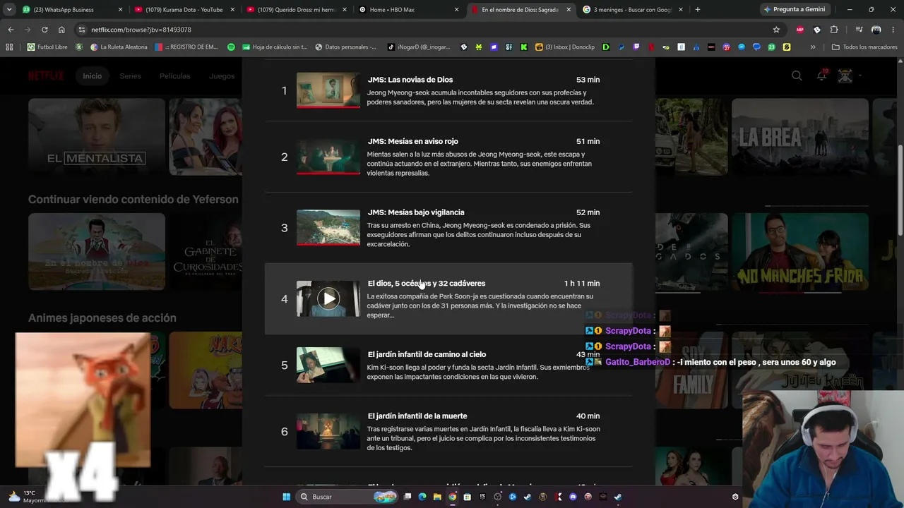Viewport: 904px width, 508px height.
Task: Go to Netflix Juegos tab
Action: tap(222, 76)
